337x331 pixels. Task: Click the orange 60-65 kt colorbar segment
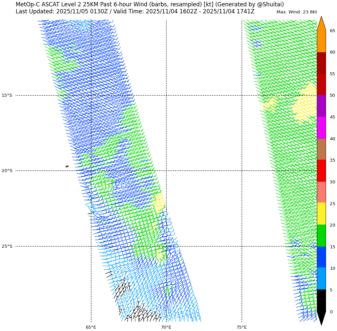(321, 41)
